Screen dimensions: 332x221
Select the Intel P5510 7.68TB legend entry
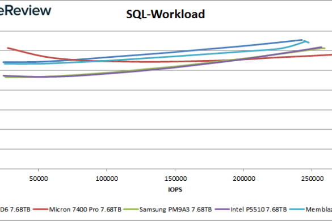(251, 210)
